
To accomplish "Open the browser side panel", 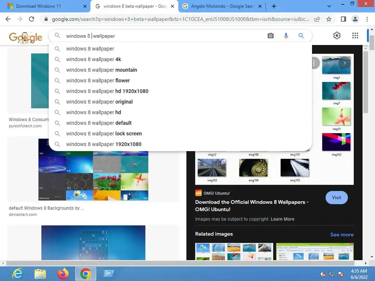I will (x=344, y=19).
